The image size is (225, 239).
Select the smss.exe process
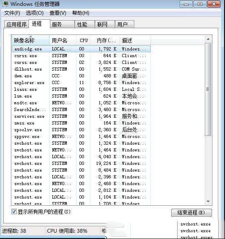click(x=81, y=123)
